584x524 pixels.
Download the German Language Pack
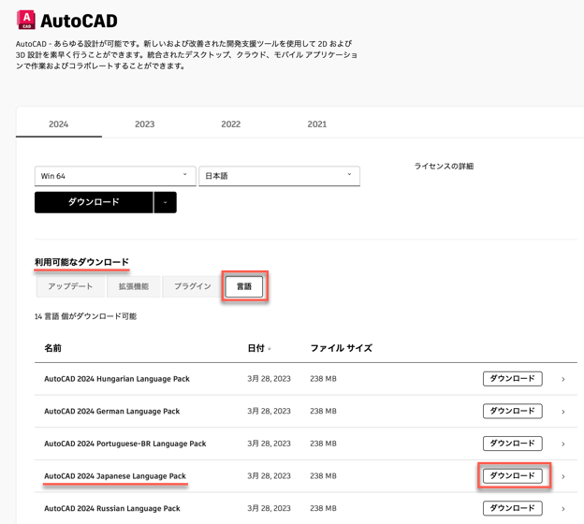point(513,411)
